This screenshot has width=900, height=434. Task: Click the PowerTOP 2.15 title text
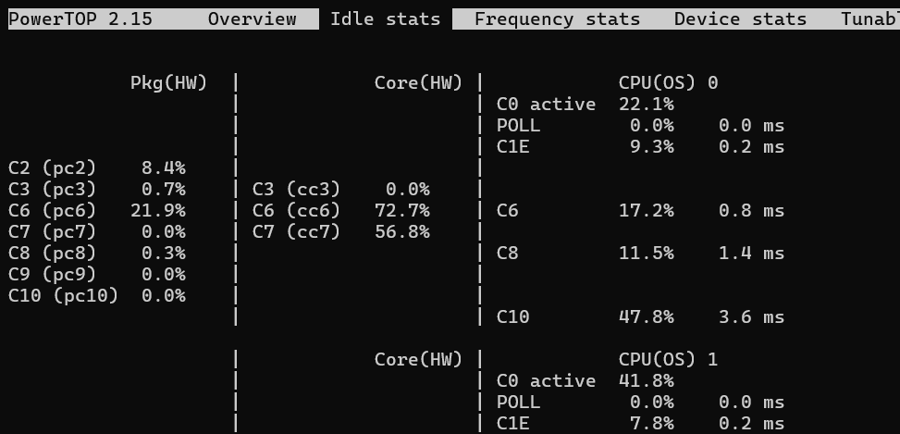click(80, 19)
